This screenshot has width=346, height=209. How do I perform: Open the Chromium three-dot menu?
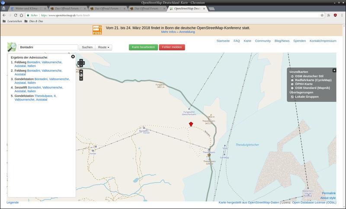(342, 15)
